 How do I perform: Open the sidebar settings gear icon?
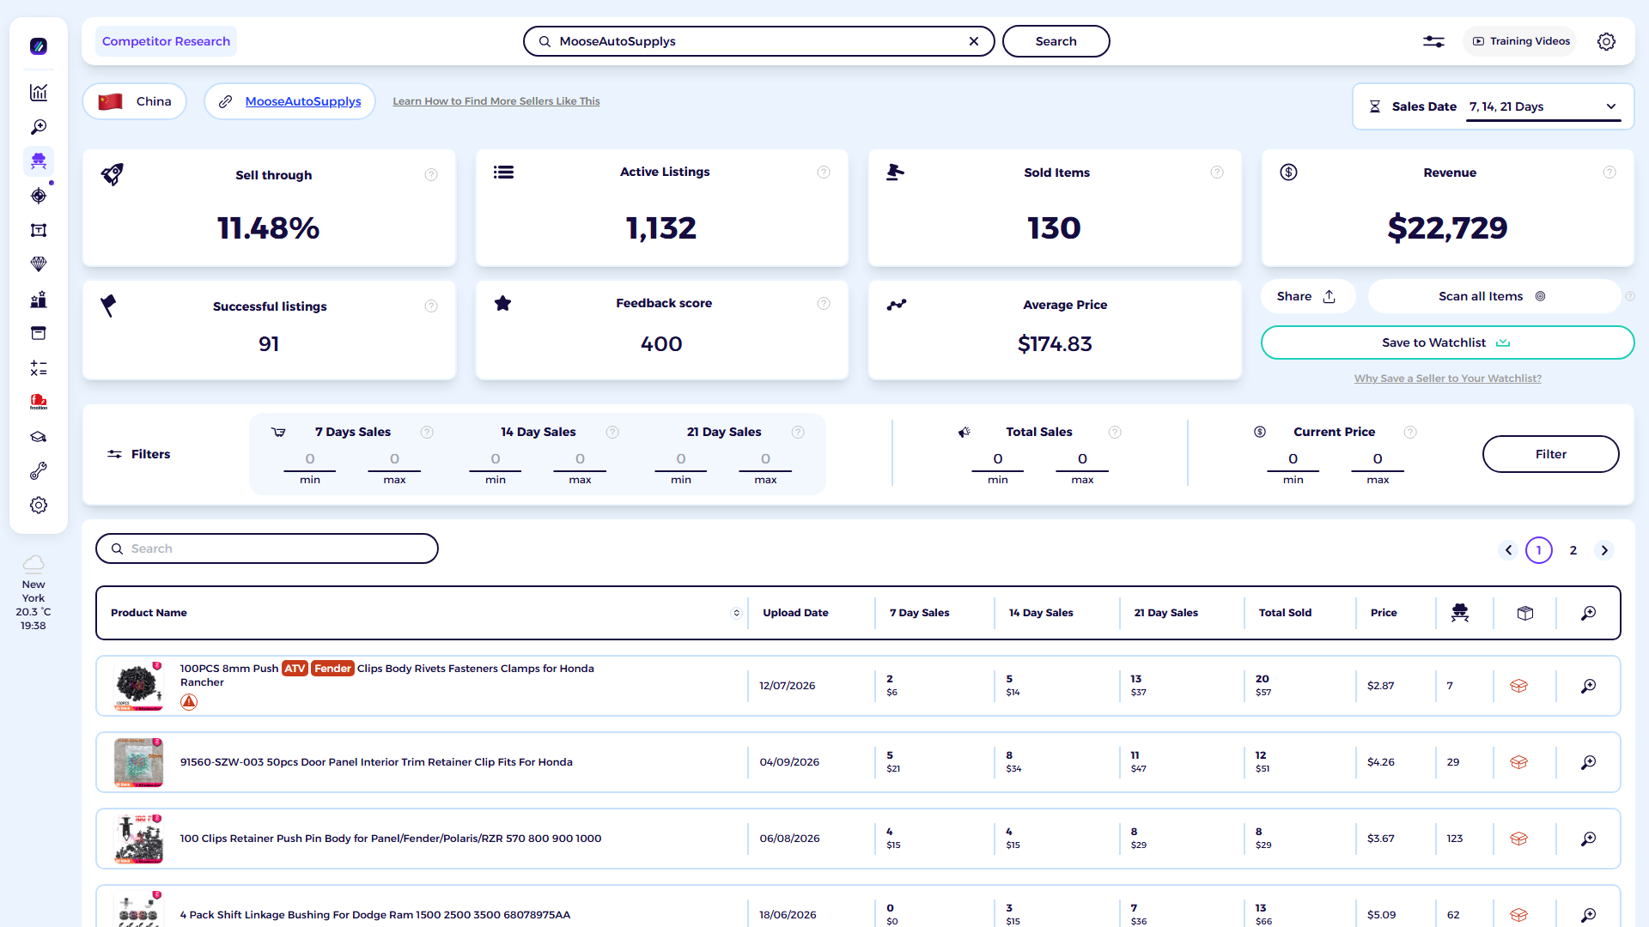[39, 506]
